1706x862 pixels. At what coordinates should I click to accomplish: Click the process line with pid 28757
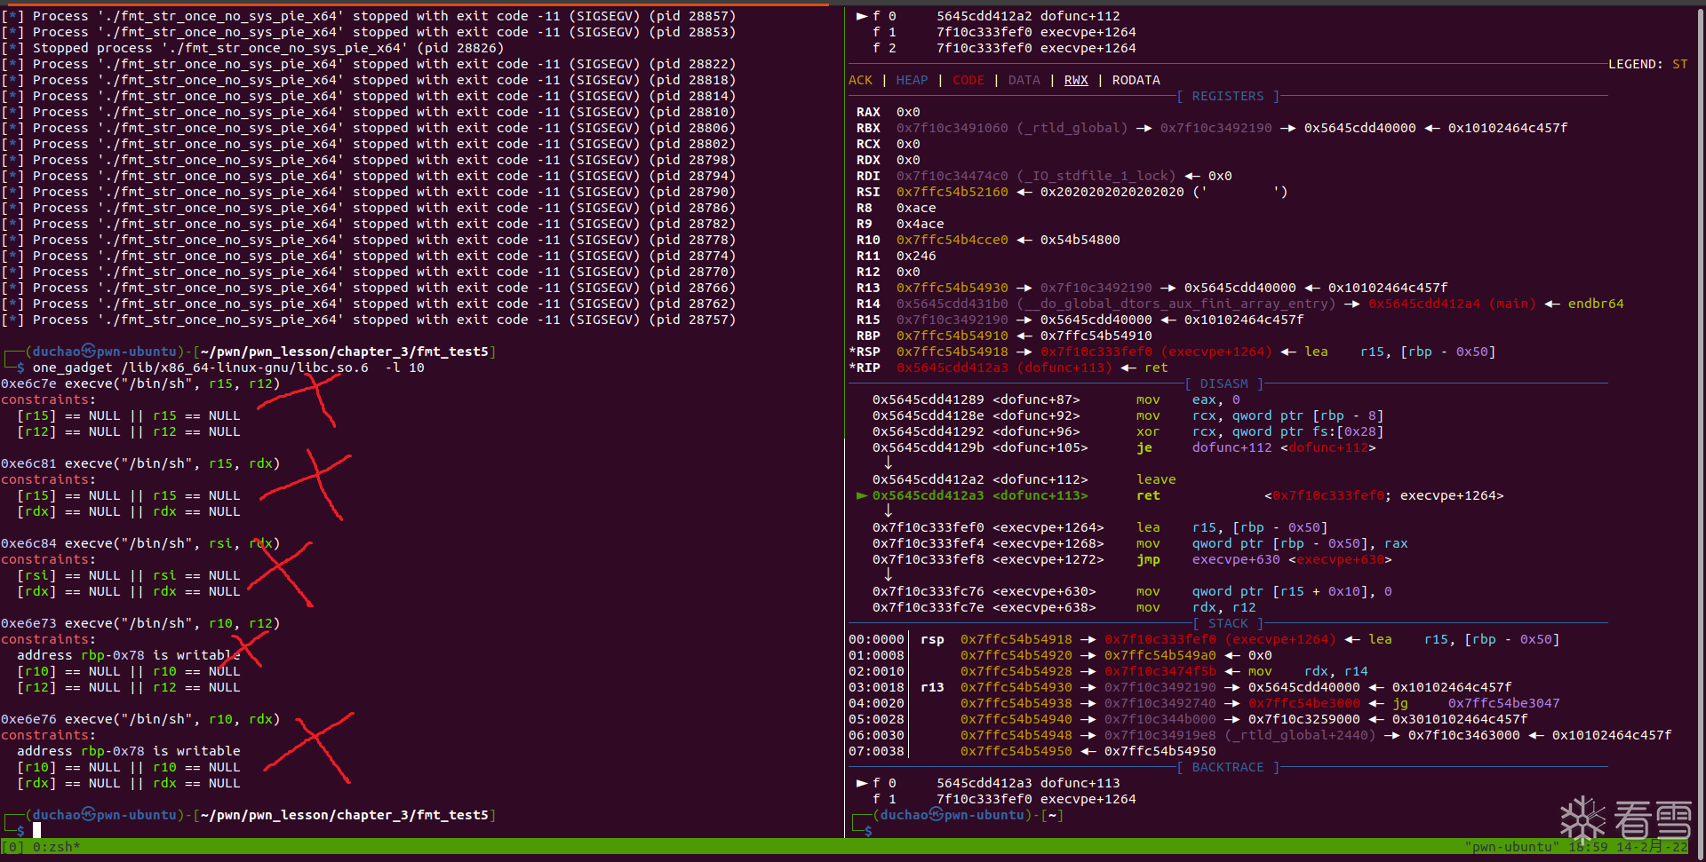pyautogui.click(x=368, y=320)
